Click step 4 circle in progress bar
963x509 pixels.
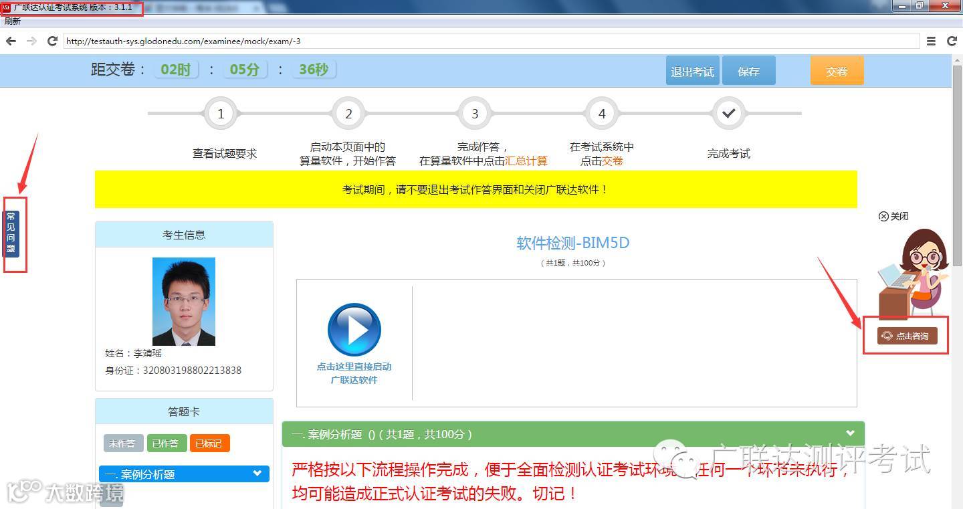click(x=602, y=114)
